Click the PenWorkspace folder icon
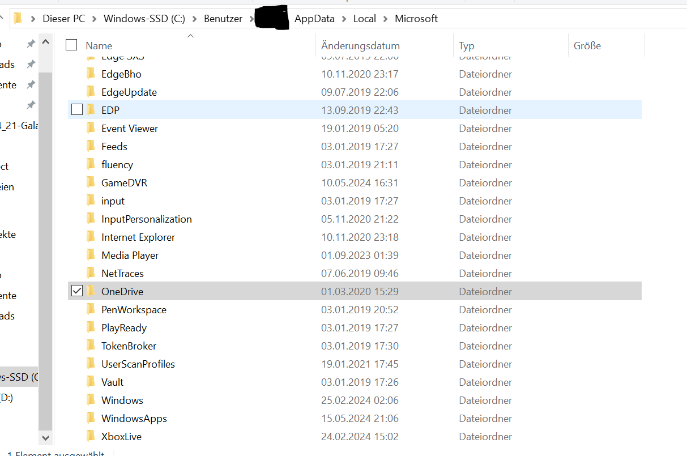The height and width of the screenshot is (456, 687). (x=91, y=309)
